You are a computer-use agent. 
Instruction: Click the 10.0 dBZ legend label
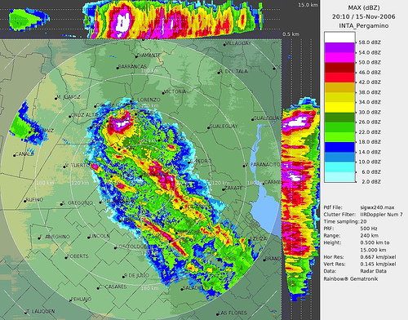point(370,162)
